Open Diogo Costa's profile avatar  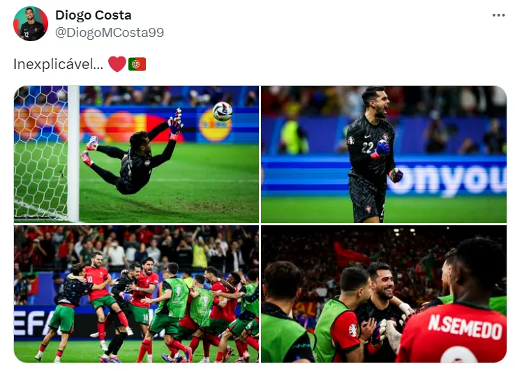31,23
